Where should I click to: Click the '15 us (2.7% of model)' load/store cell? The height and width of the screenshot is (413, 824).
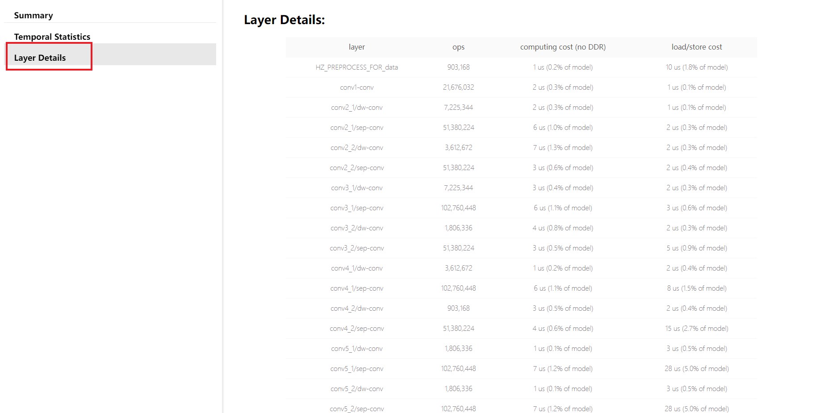696,329
